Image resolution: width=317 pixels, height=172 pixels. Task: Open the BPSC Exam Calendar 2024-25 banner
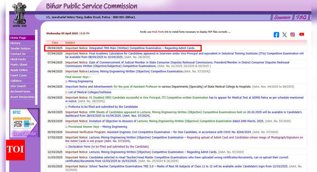[25, 123]
